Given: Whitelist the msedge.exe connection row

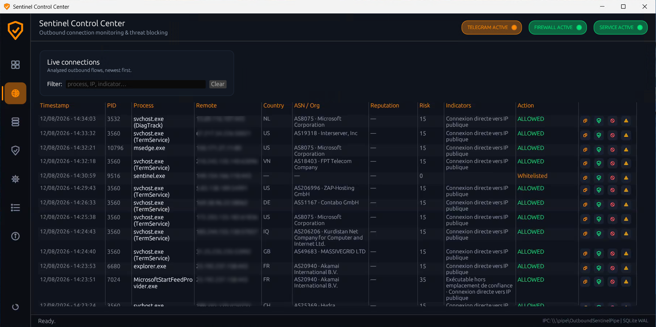Looking at the screenshot, I should click(x=599, y=150).
